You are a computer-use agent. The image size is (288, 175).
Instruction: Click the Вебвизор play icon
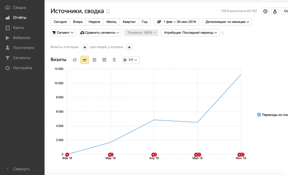click(8, 38)
